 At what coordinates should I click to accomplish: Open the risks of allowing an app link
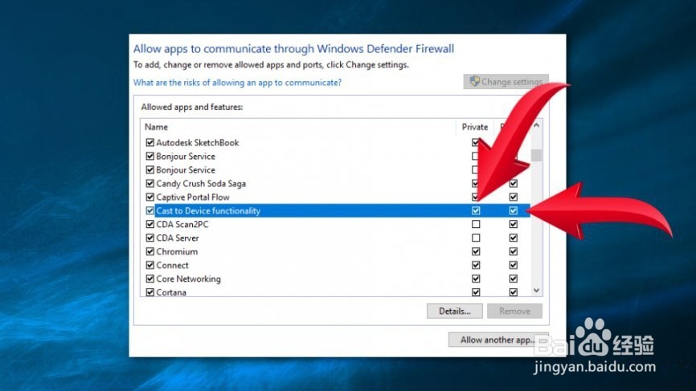pyautogui.click(x=237, y=83)
